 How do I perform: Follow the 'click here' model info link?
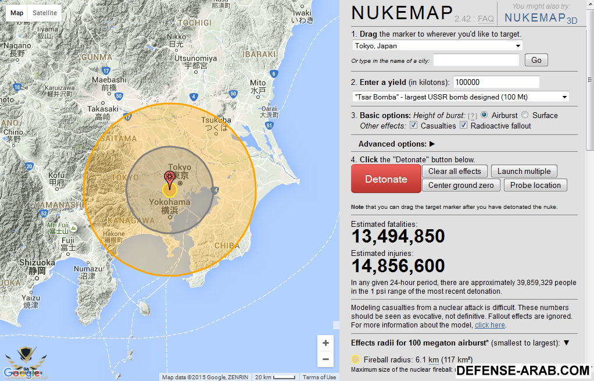pos(490,325)
